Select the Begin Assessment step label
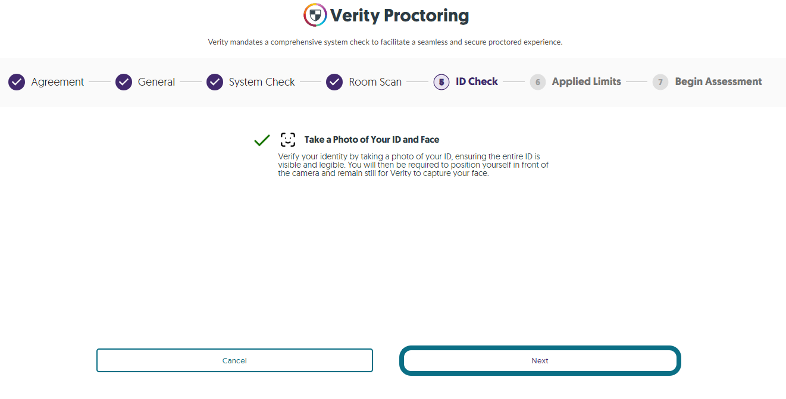The image size is (786, 399). point(719,81)
